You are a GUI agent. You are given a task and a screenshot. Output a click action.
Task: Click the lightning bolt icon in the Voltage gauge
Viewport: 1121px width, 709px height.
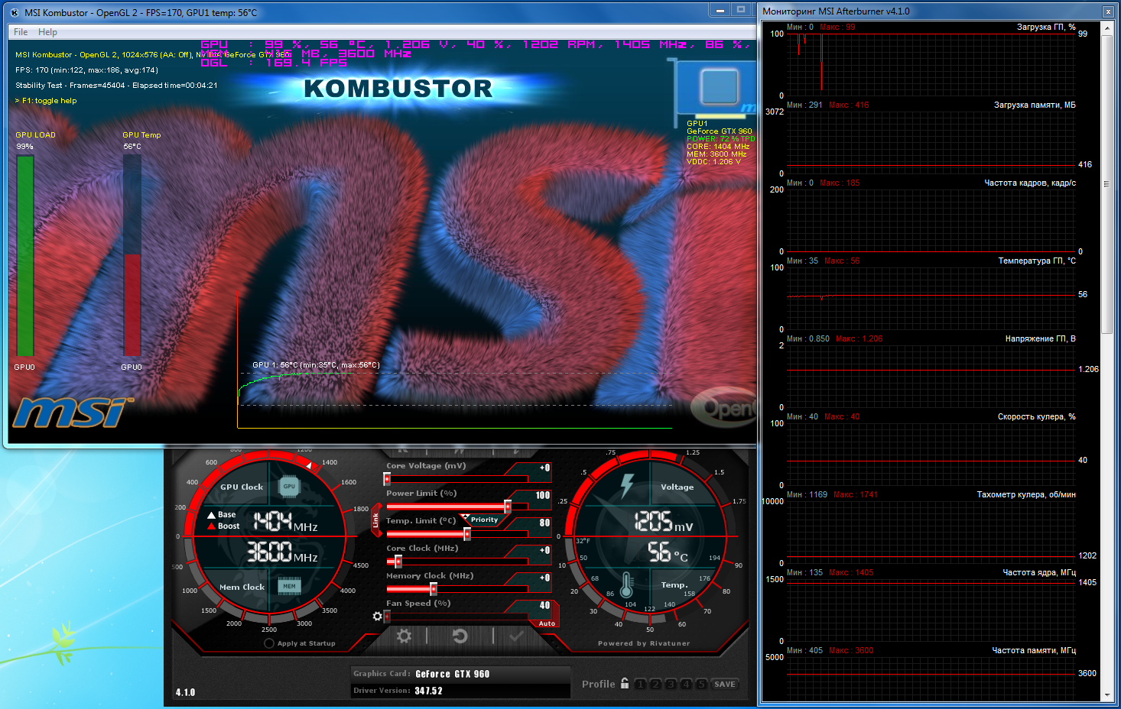627,485
